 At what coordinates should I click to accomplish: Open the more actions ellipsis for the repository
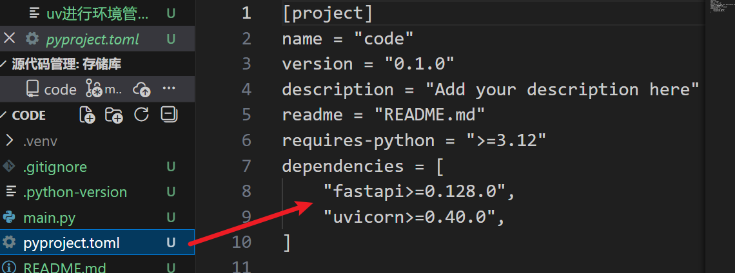169,89
